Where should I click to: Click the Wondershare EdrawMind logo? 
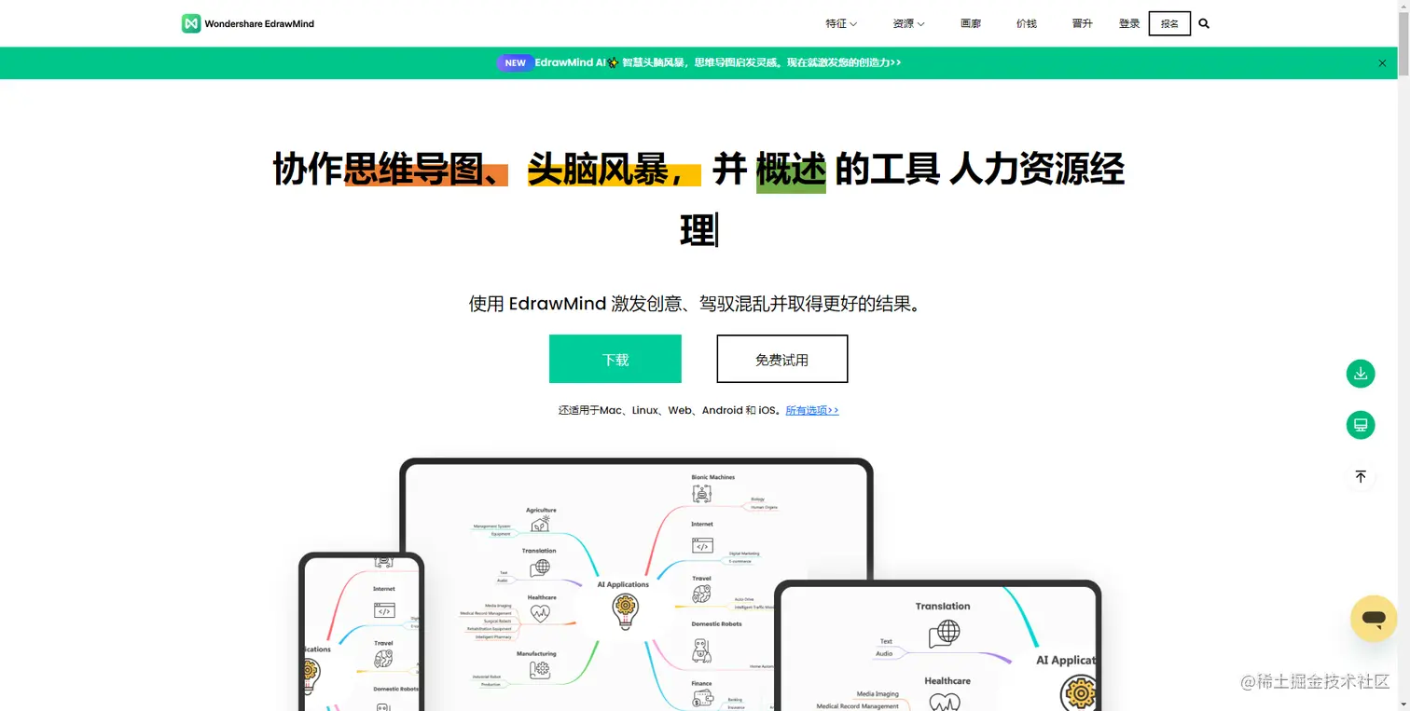point(248,23)
